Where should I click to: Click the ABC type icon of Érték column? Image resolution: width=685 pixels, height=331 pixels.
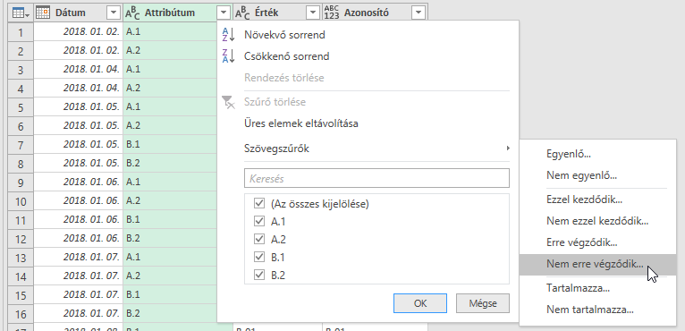click(x=243, y=13)
